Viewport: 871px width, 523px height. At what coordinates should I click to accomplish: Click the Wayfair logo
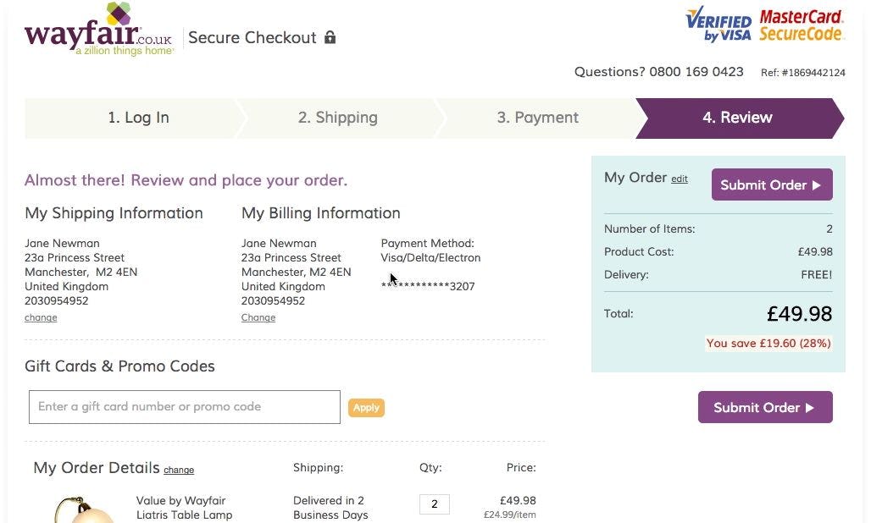pos(99,30)
